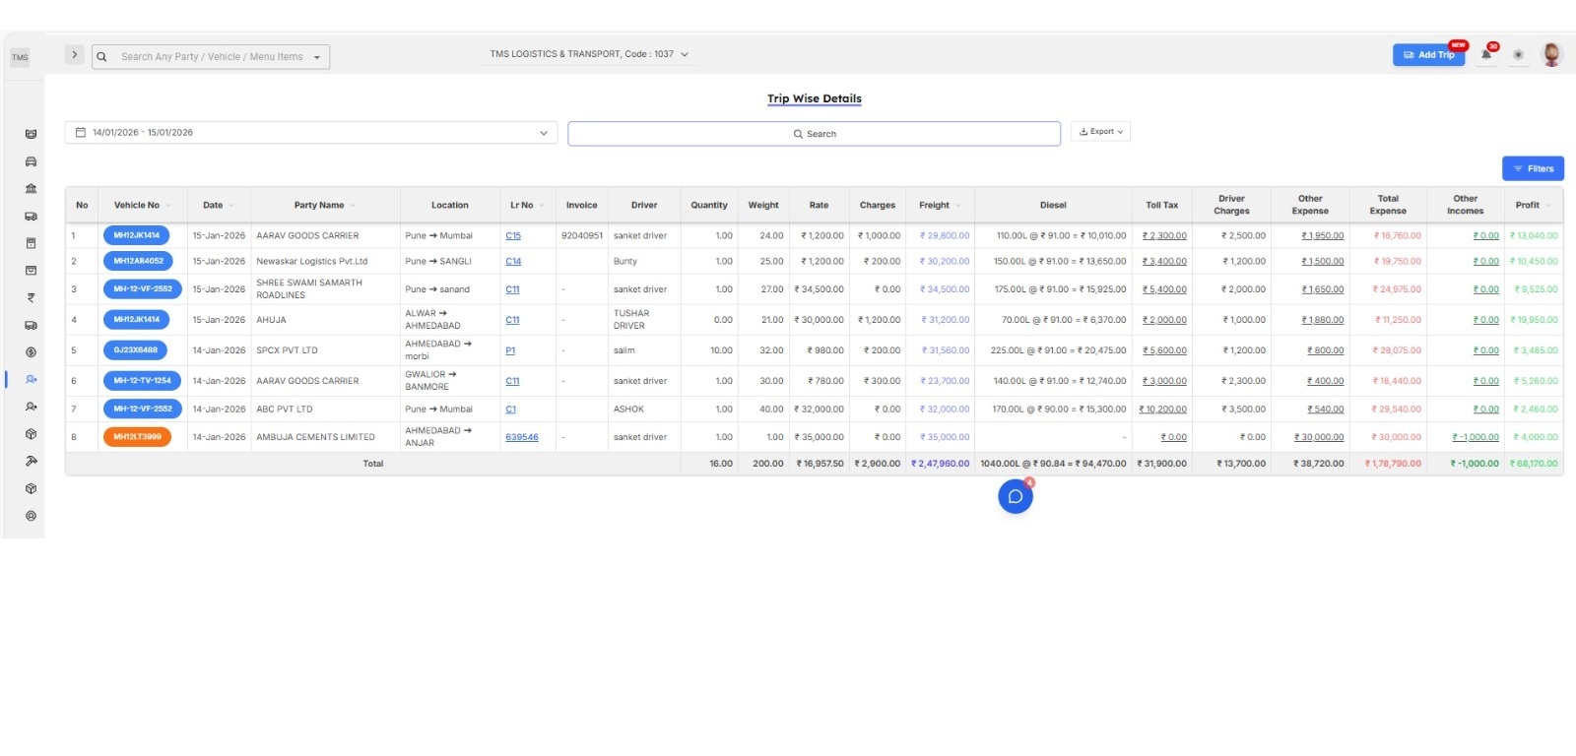The image size is (1576, 756).
Task: Open the Filters button
Action: (1533, 169)
